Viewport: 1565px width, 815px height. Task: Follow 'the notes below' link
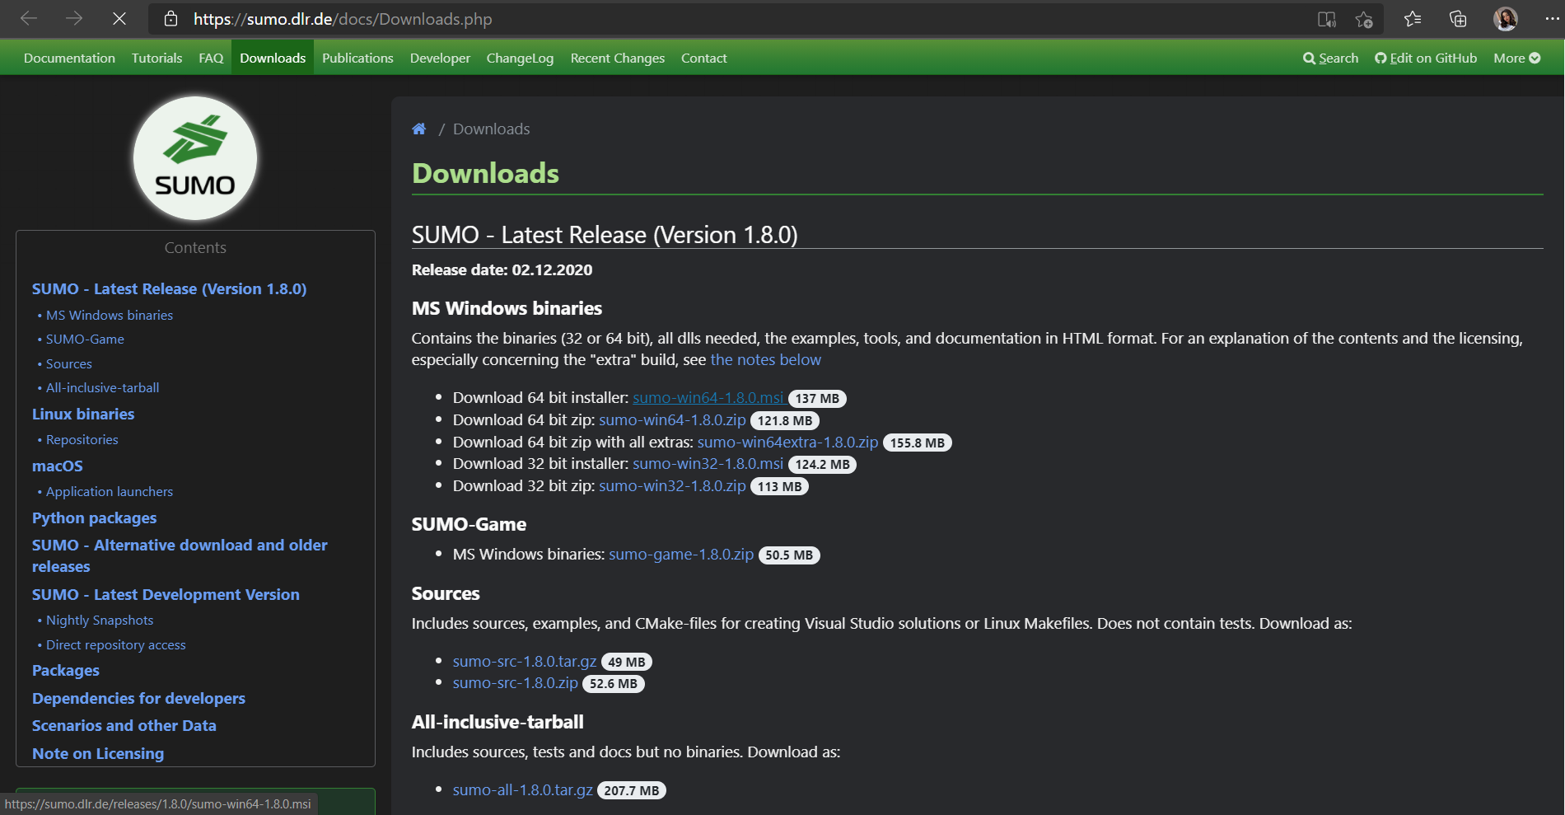point(765,360)
